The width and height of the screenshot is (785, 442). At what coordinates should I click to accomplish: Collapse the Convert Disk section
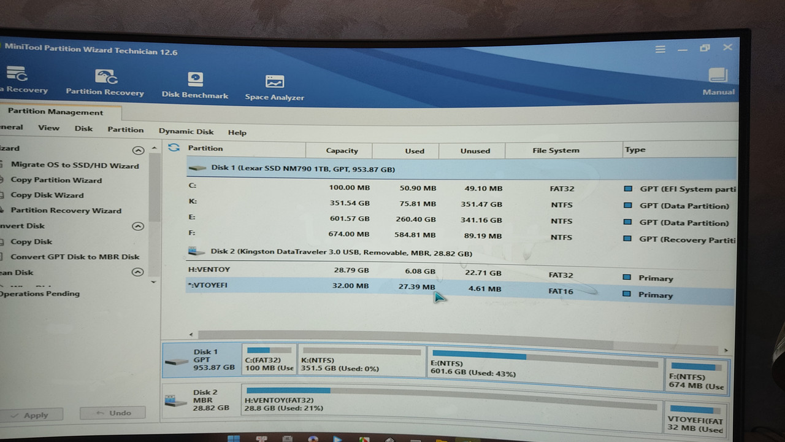tap(138, 226)
